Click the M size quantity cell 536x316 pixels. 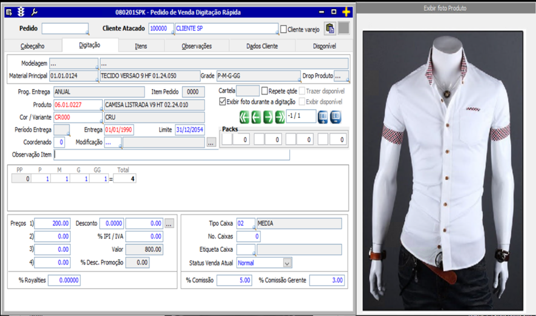coord(60,179)
